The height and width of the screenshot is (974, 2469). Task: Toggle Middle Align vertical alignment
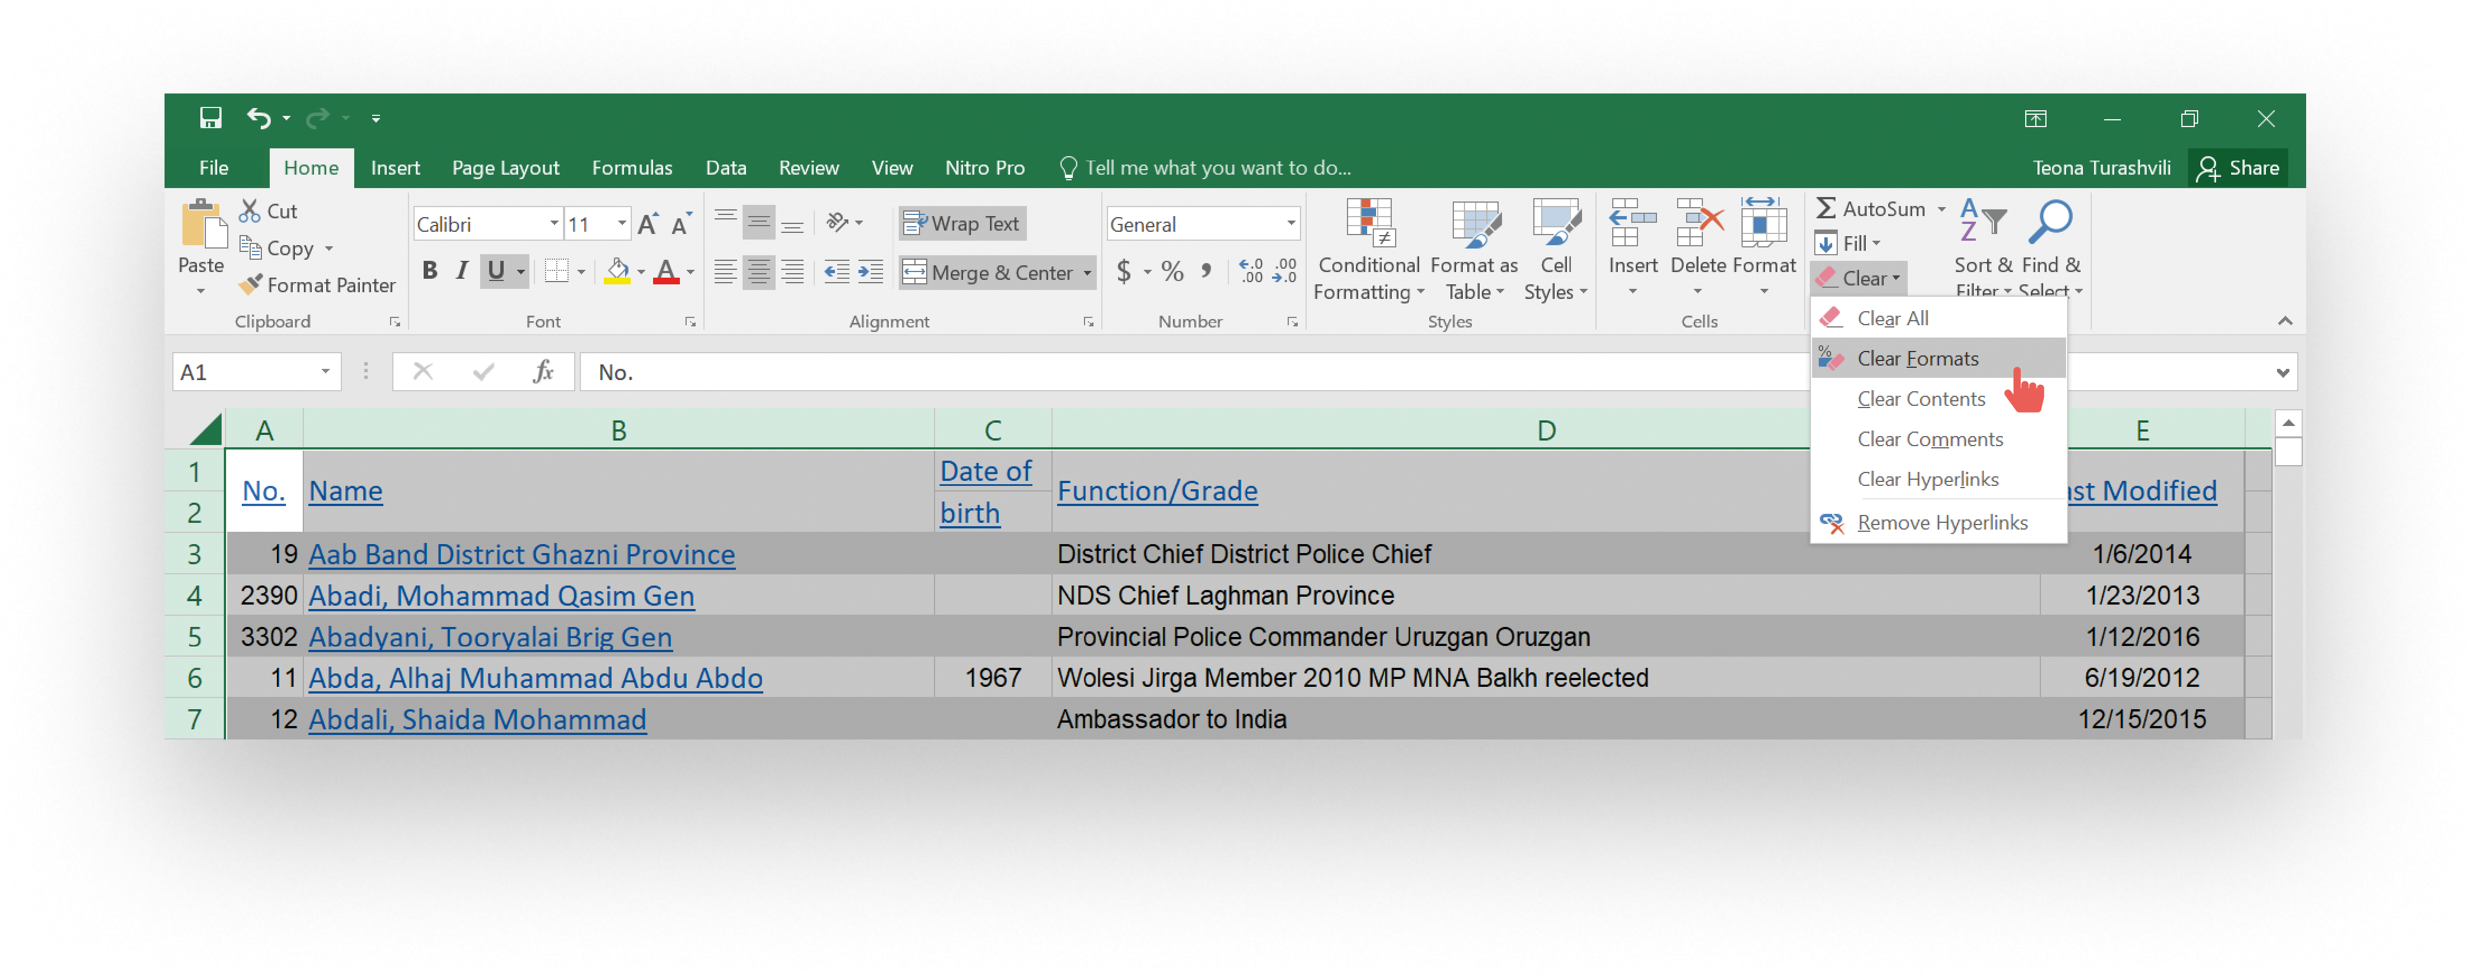(x=758, y=223)
